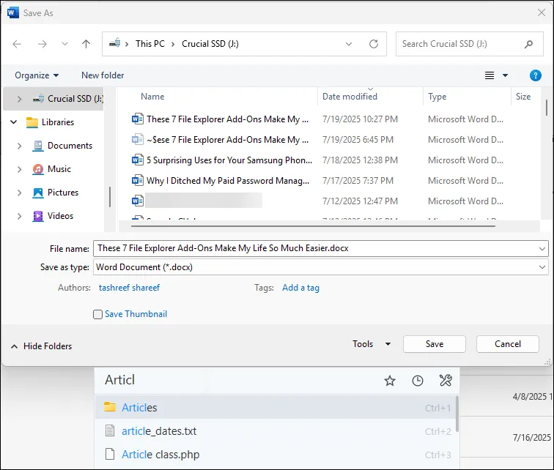Image resolution: width=554 pixels, height=470 pixels.
Task: Click the favorites star icon in launcher
Action: 390,381
